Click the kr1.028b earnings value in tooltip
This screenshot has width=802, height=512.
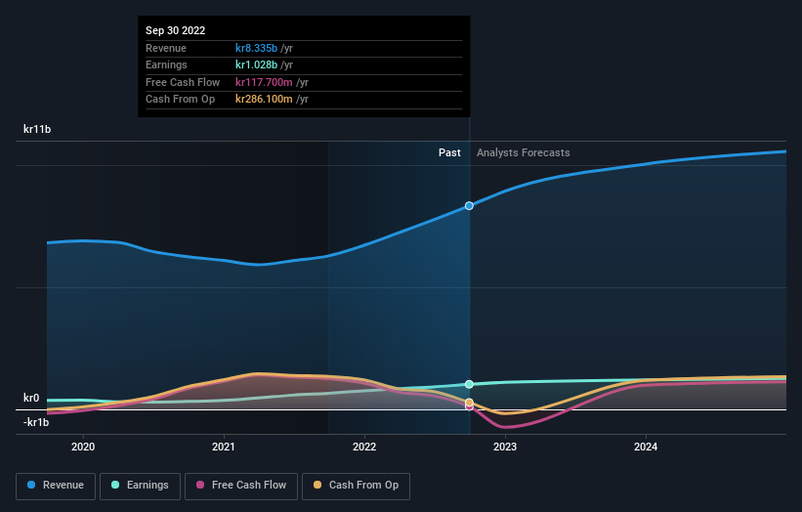(x=256, y=64)
